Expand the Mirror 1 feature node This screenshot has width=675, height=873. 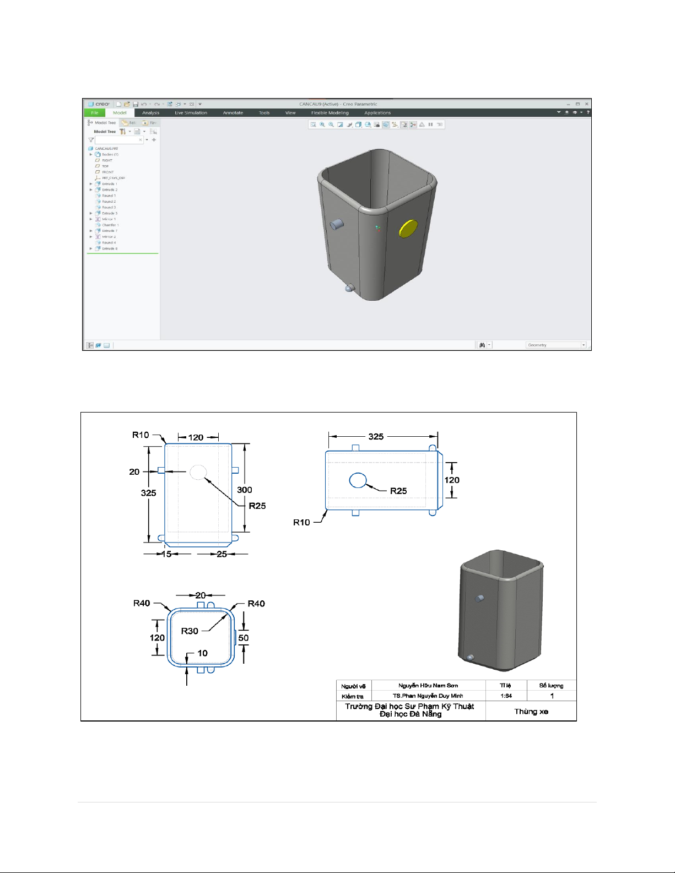tap(91, 219)
